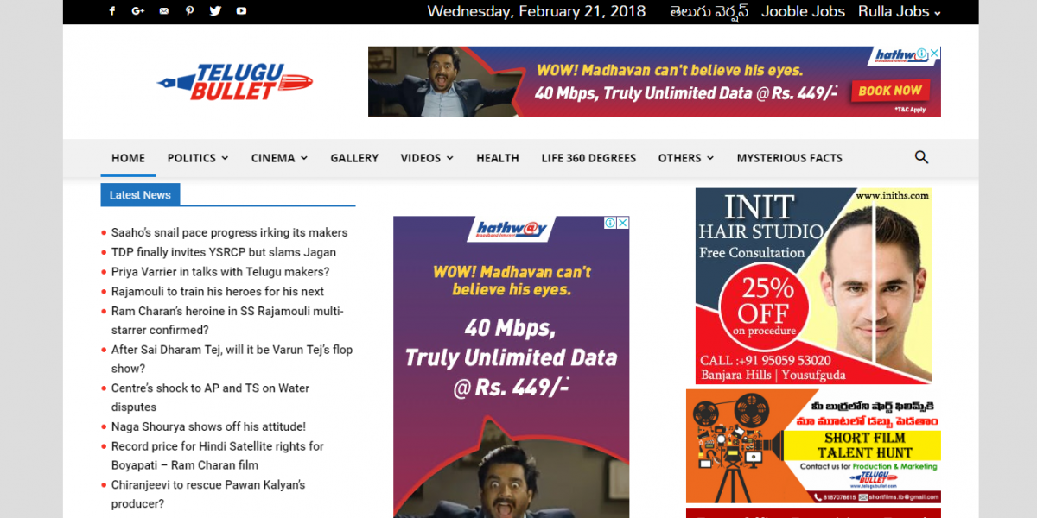Open the Others dropdown menu
This screenshot has height=518, width=1037.
coord(685,158)
